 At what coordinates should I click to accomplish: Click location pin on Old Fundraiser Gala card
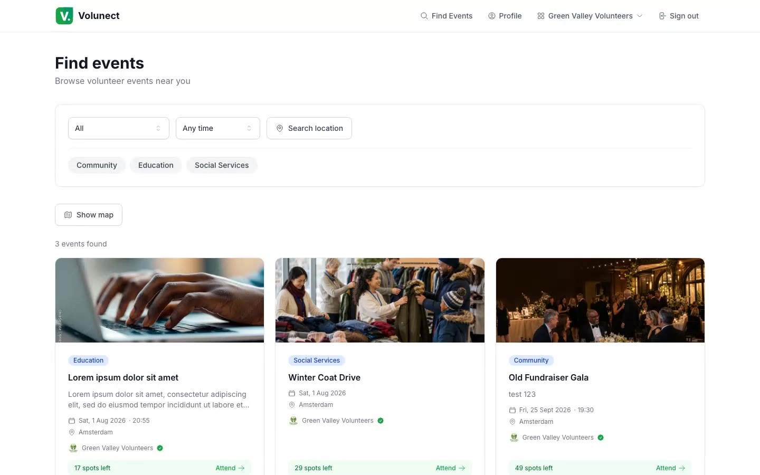[512, 422]
